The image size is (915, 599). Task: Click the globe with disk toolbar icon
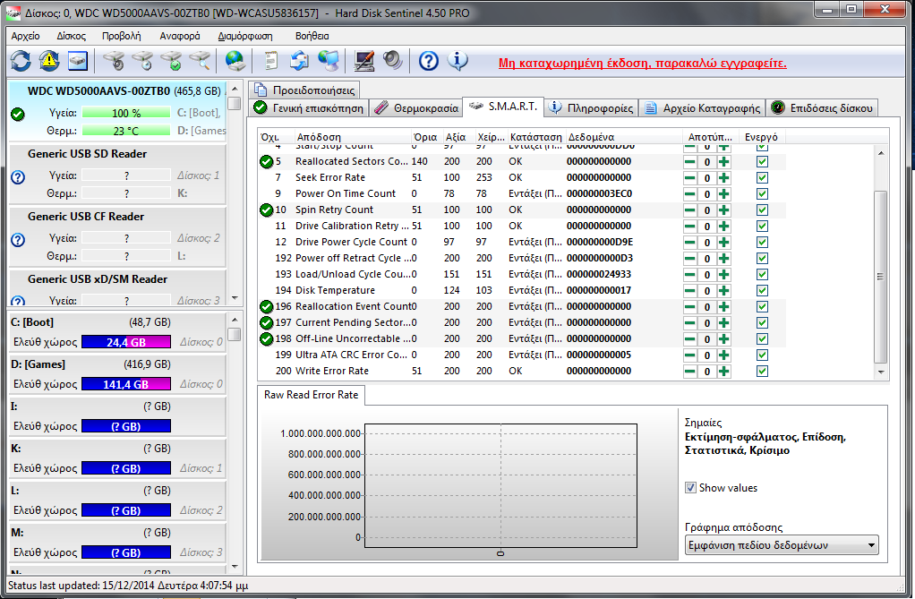(235, 61)
